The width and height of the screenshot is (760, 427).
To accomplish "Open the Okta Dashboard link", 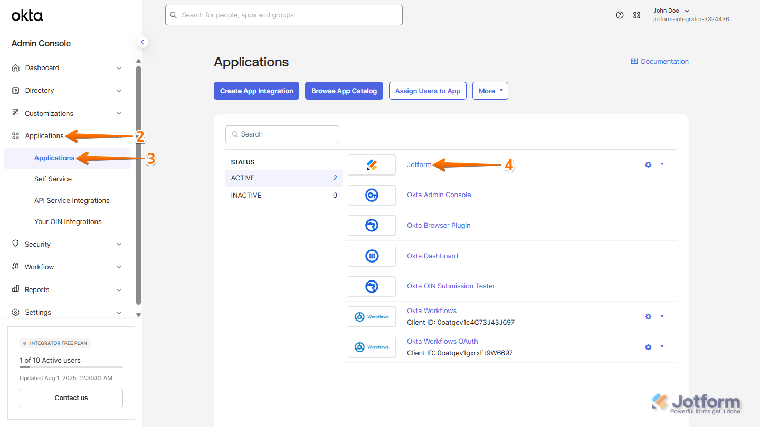I will tap(432, 256).
